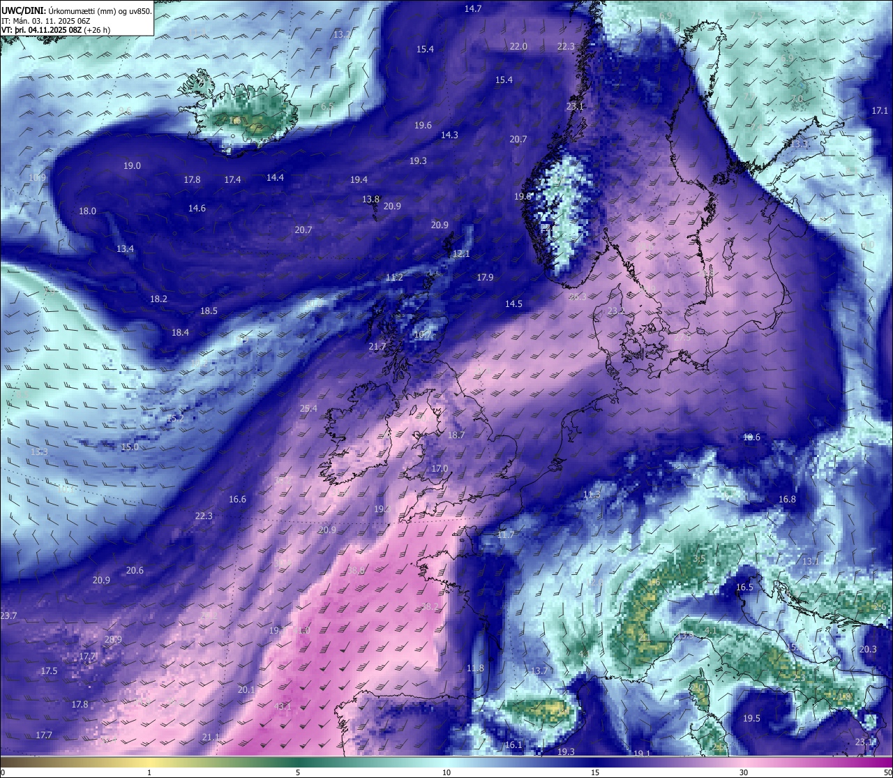Viewport: 893px width, 778px height.
Task: Click the legend tick labelled 30
Action: point(744,772)
